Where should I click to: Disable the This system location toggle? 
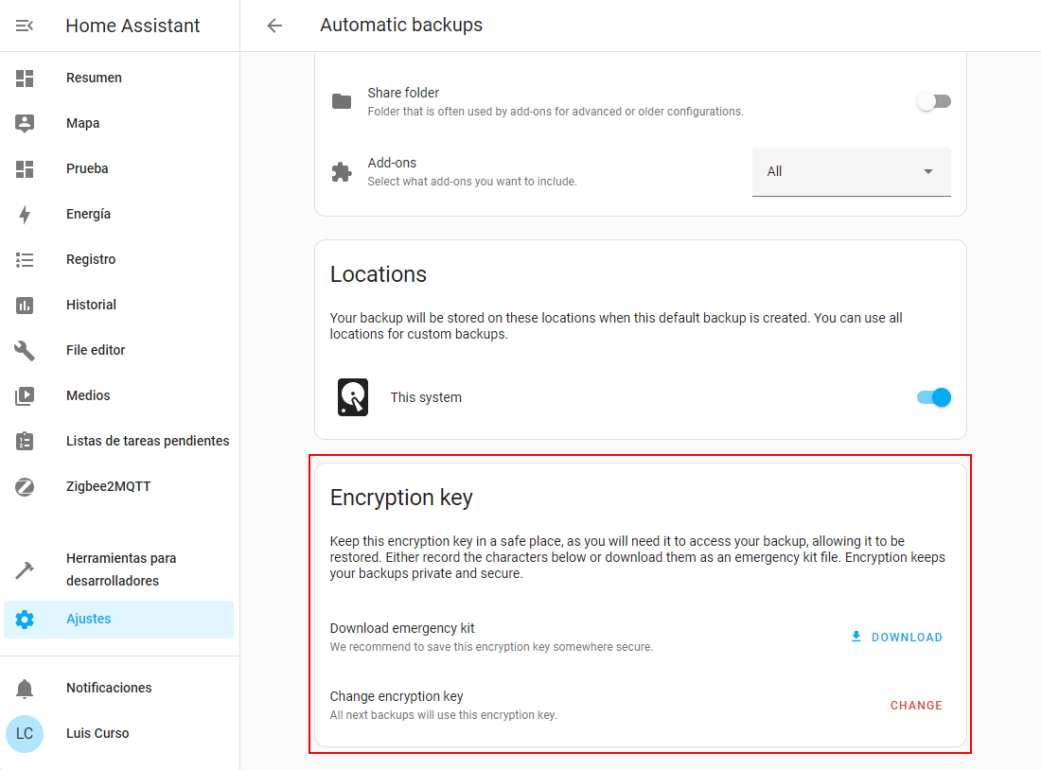(933, 397)
